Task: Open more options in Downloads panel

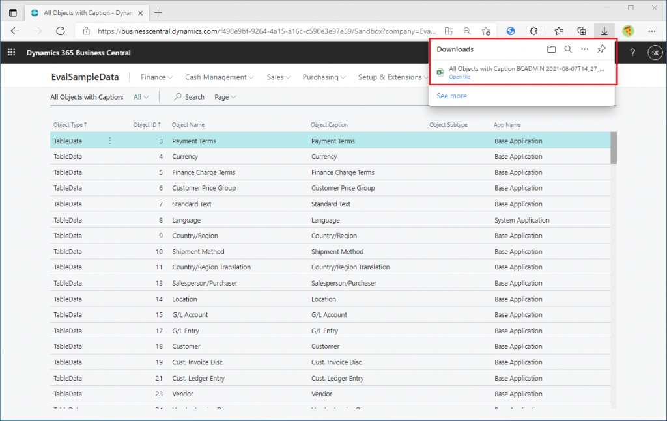Action: point(584,49)
